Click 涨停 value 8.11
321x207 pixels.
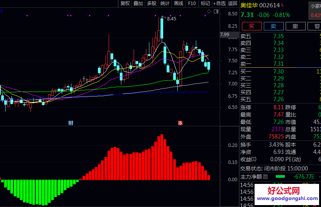[x=278, y=107]
